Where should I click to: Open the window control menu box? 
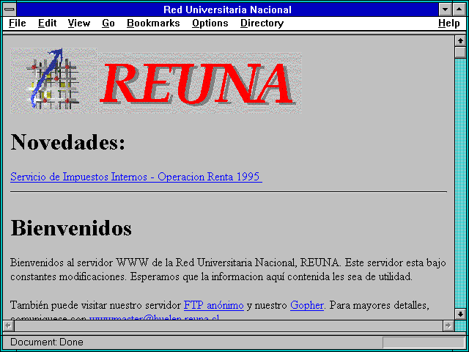10,10
